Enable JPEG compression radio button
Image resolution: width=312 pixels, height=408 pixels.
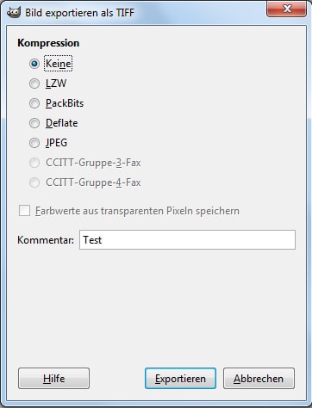(34, 143)
